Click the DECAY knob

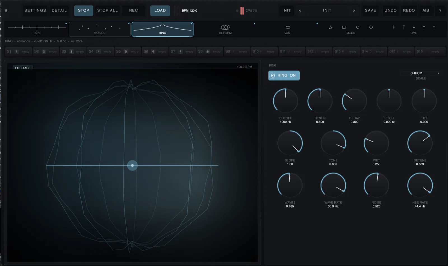coord(354,101)
